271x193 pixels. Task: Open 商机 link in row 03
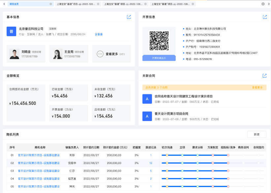coord(39,171)
